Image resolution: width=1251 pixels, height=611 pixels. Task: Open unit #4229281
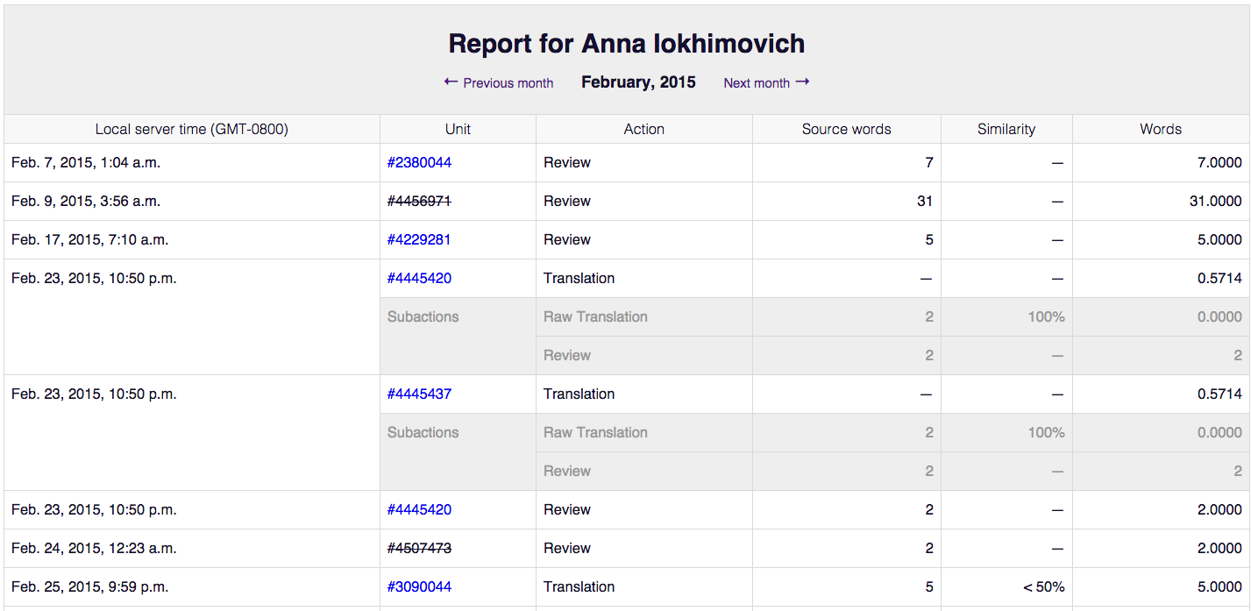pos(419,239)
